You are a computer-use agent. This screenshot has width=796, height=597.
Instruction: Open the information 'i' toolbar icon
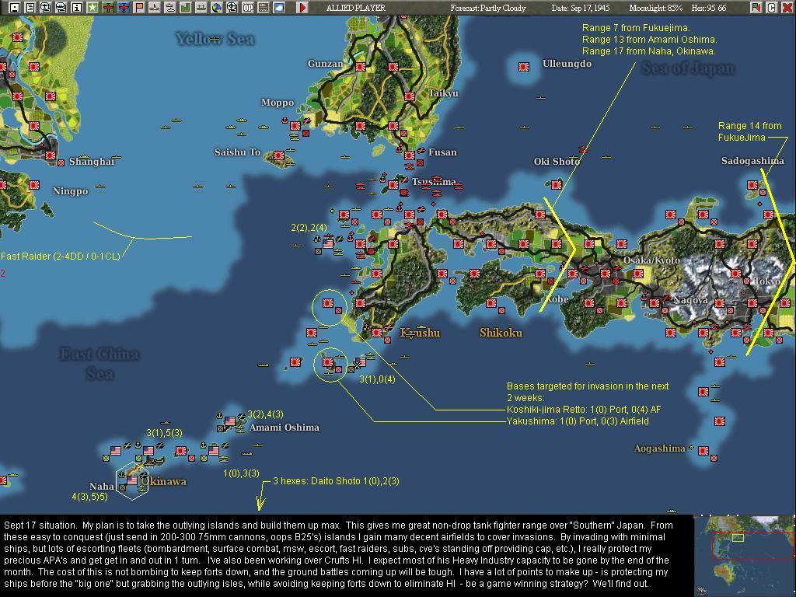tap(77, 7)
